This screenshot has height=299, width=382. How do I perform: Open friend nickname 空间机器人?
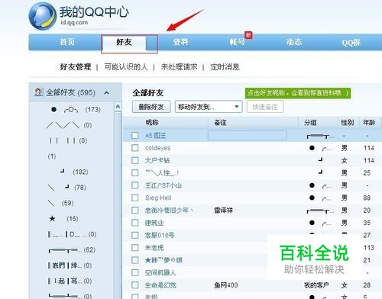[160, 272]
